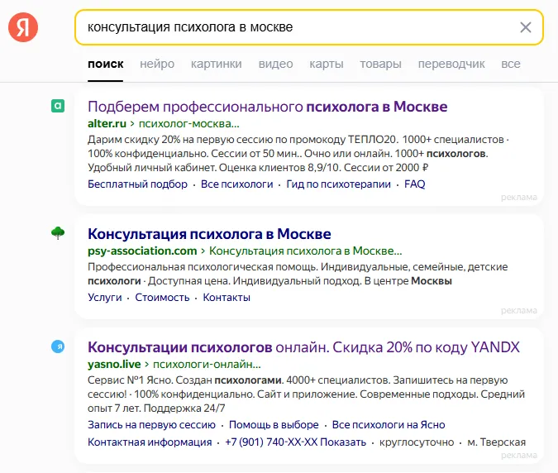
Task: Open the психологи-онлайн breadcrumb path
Action: coord(207,364)
